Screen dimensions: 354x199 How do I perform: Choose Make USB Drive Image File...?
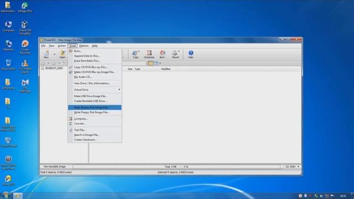(95, 96)
